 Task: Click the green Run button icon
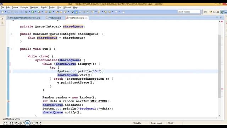click(x=33, y=12)
